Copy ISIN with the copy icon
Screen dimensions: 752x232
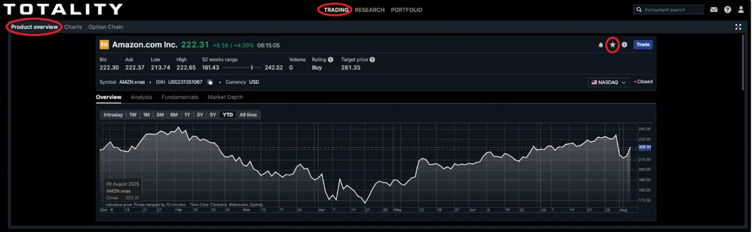click(x=209, y=82)
